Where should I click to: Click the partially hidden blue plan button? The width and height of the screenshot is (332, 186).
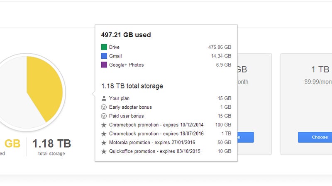(246, 137)
